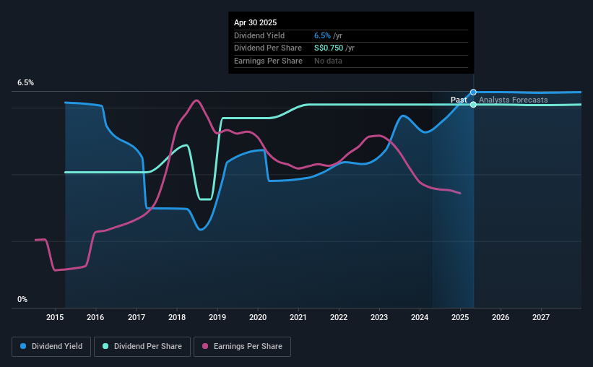Click the S$0.750 /yr tooltip value
This screenshot has height=367, width=593.
[334, 48]
